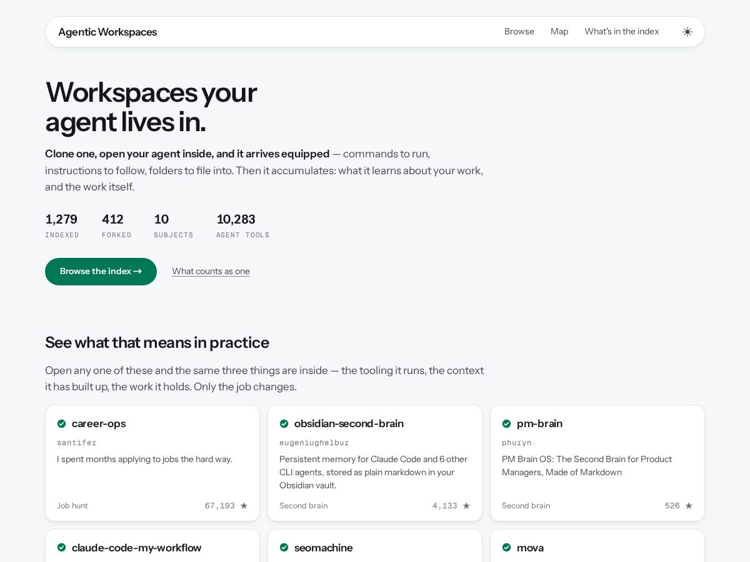Click the See what that means in practice heading
The image size is (750, 562).
coord(157,343)
